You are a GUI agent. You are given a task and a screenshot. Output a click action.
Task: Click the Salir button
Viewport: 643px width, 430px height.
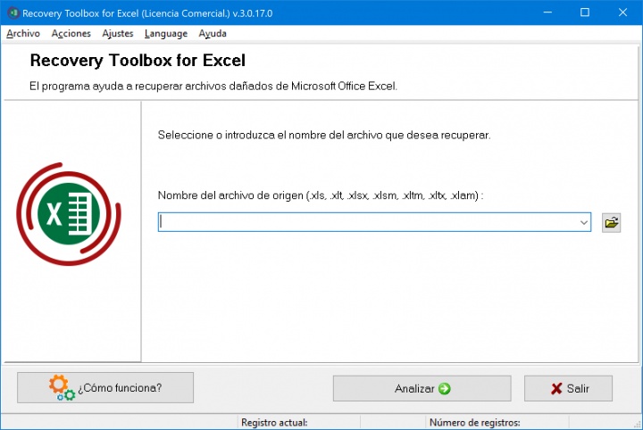click(x=568, y=388)
